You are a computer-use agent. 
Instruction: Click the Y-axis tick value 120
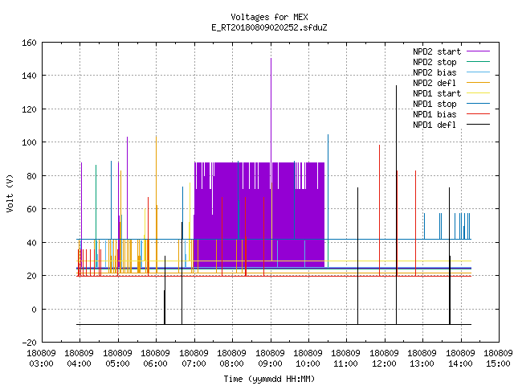[x=29, y=109]
